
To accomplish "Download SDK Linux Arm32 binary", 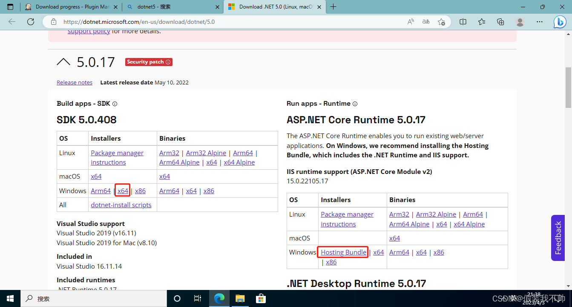I will coord(169,153).
